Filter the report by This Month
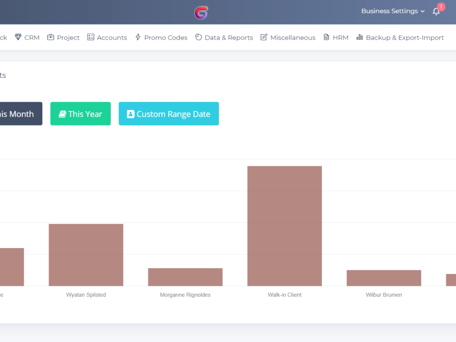Image resolution: width=456 pixels, height=342 pixels. click(x=21, y=114)
